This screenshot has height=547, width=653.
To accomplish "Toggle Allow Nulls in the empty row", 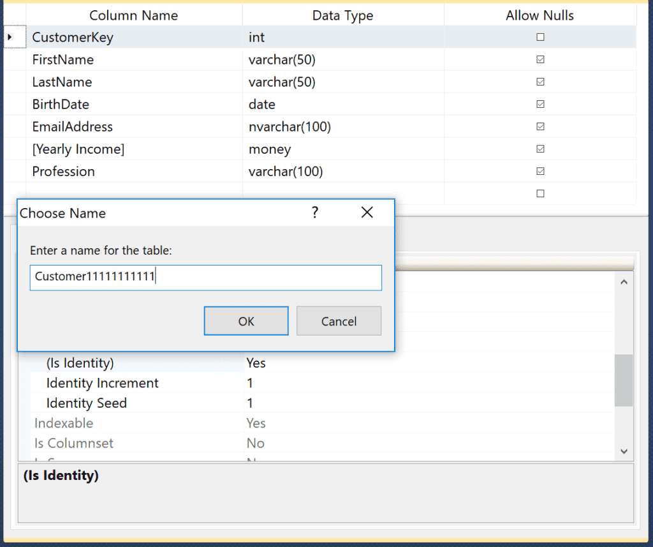I will [540, 193].
